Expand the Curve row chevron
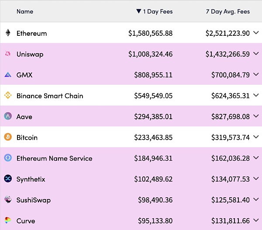 (x=256, y=220)
